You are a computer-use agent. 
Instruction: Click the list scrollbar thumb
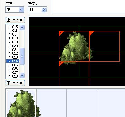pos(22,56)
